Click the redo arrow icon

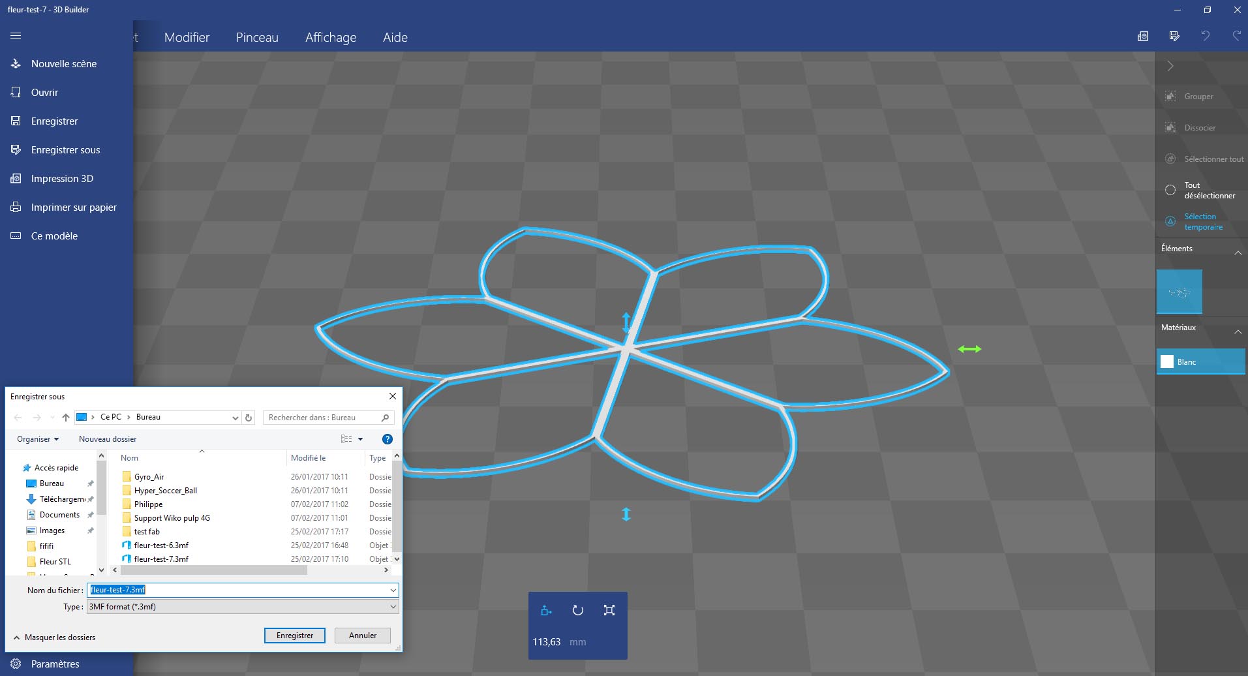(1236, 37)
